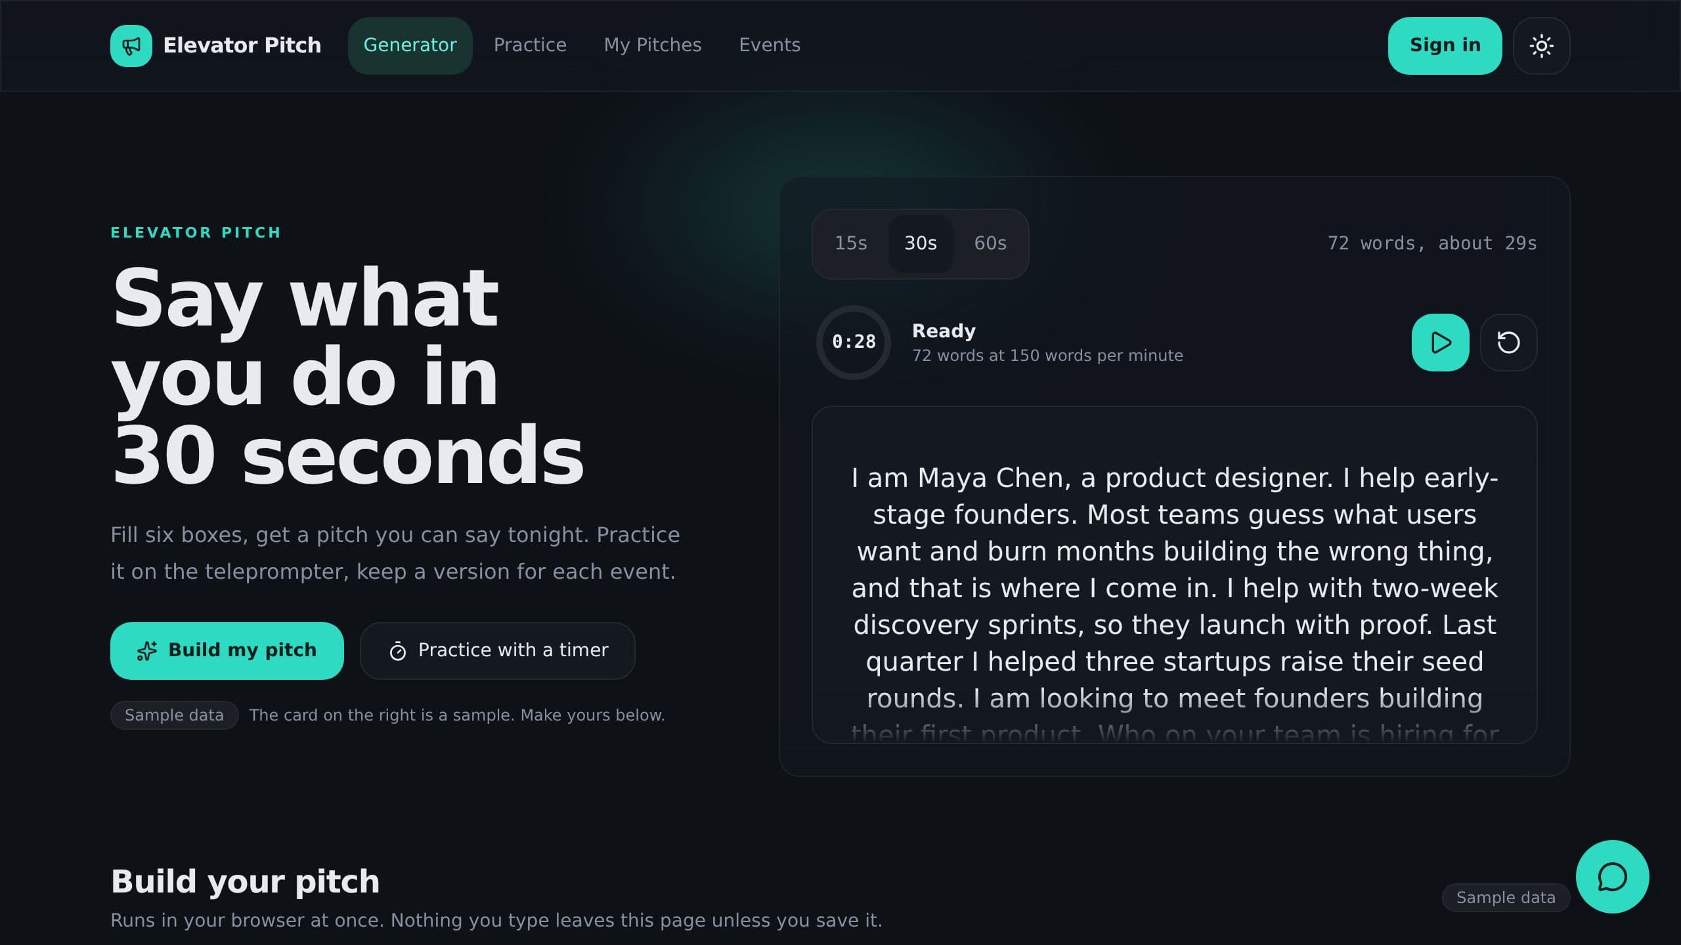1681x945 pixels.
Task: Click the 0:28 circular countdown ring
Action: coord(854,343)
